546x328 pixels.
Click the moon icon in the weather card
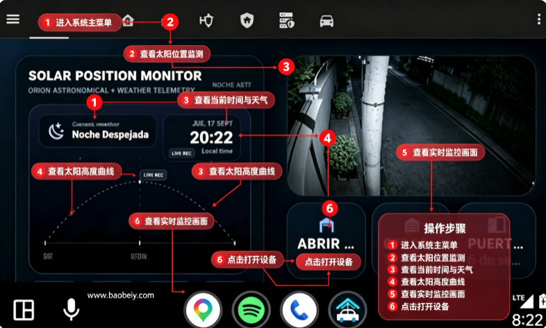[x=56, y=131]
